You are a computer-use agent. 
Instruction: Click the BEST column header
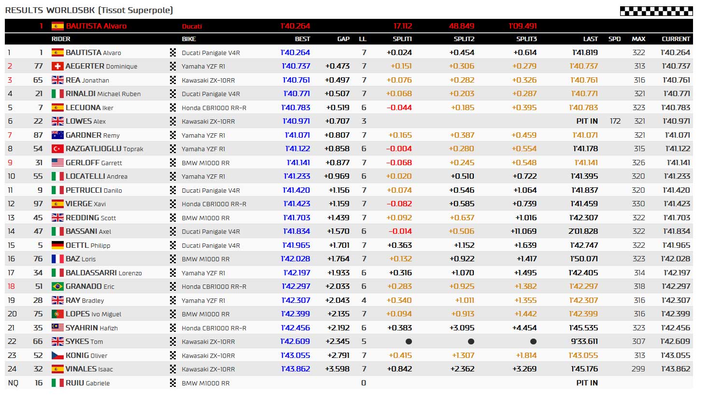(302, 39)
